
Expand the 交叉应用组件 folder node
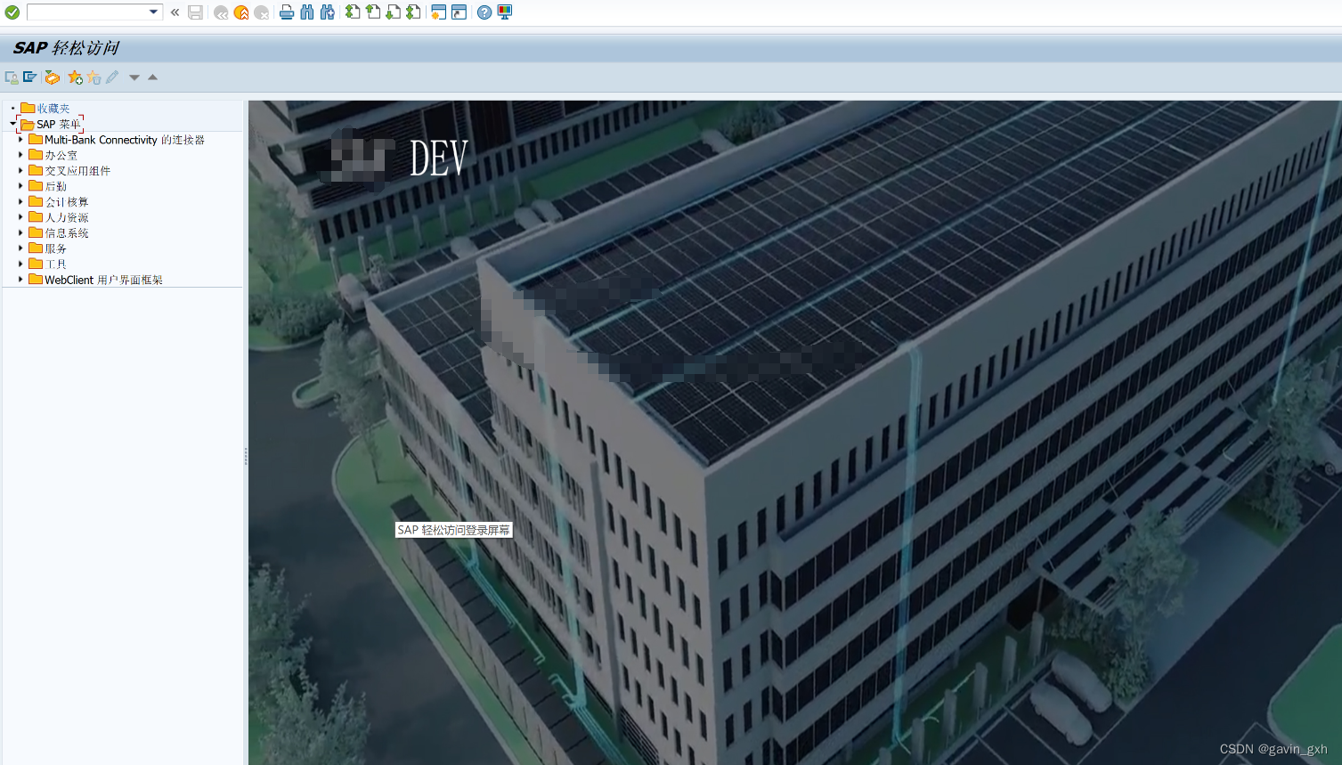pyautogui.click(x=20, y=170)
